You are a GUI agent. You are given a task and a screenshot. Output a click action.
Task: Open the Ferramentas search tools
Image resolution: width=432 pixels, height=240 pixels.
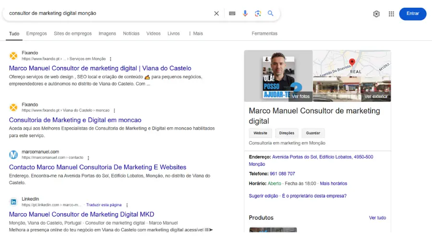pyautogui.click(x=264, y=33)
